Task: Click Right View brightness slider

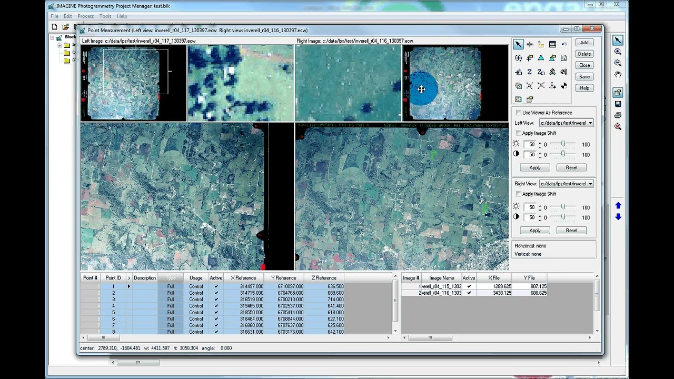Action: point(563,207)
